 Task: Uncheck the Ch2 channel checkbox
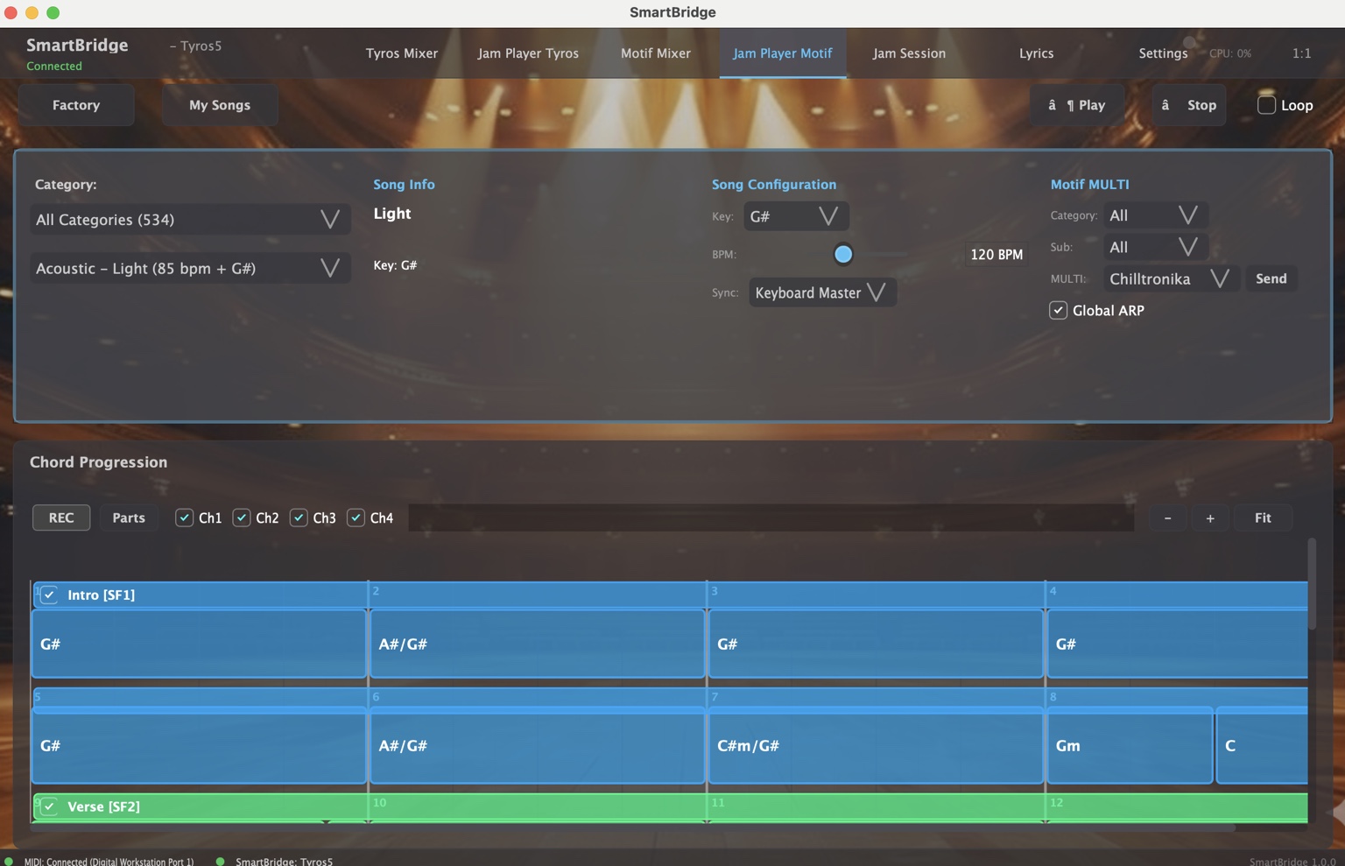[x=242, y=517]
